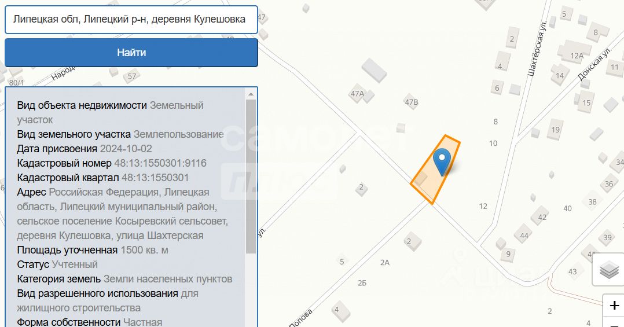Click the info panel scrollbar up arrow
624x327 pixels.
[x=251, y=94]
